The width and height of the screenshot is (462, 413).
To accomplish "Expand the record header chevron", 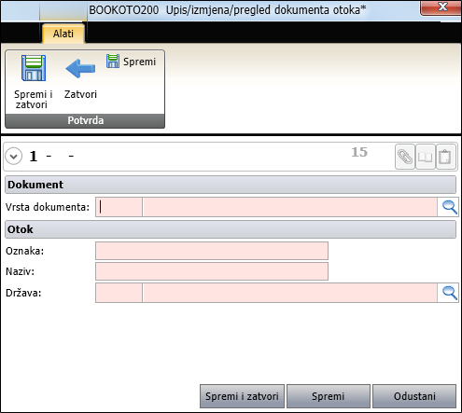I will 14,156.
